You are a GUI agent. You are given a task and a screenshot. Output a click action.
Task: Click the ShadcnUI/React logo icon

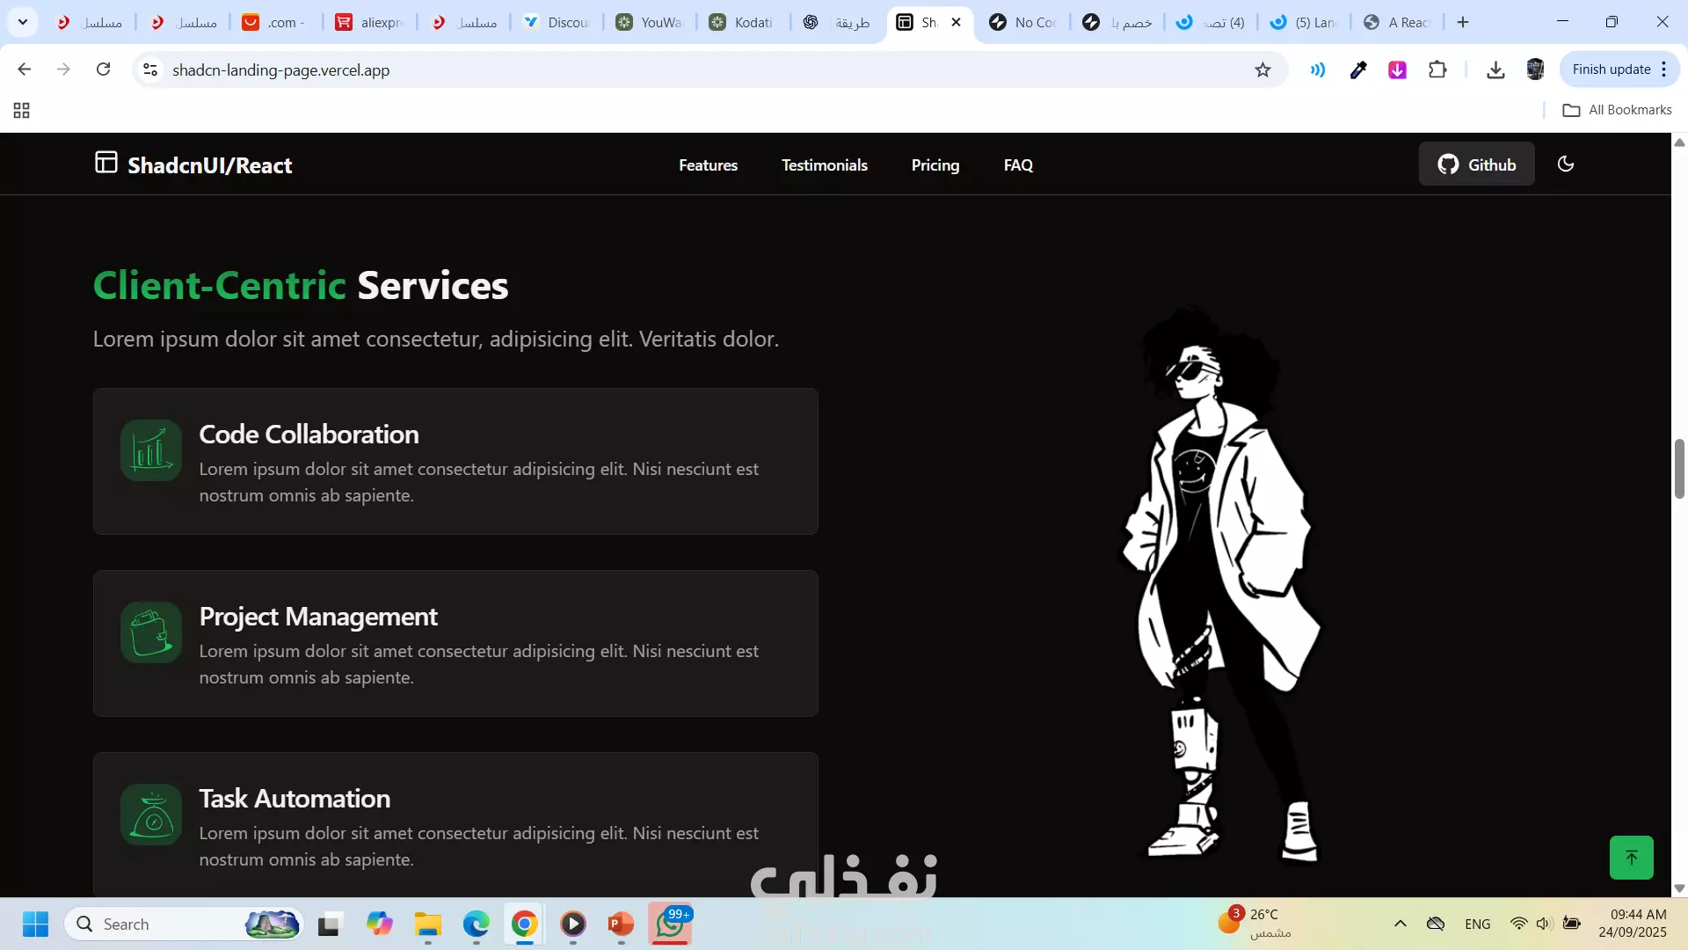click(x=105, y=163)
